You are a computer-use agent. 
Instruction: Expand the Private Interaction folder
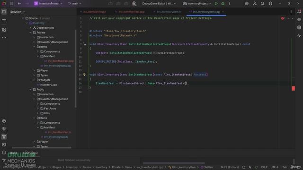pos(34,37)
